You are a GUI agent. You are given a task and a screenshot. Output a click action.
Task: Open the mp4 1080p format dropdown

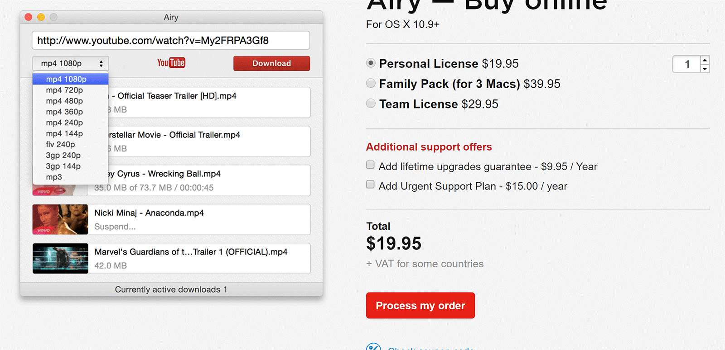pyautogui.click(x=71, y=63)
